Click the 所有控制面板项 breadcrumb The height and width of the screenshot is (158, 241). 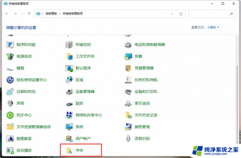pos(73,13)
